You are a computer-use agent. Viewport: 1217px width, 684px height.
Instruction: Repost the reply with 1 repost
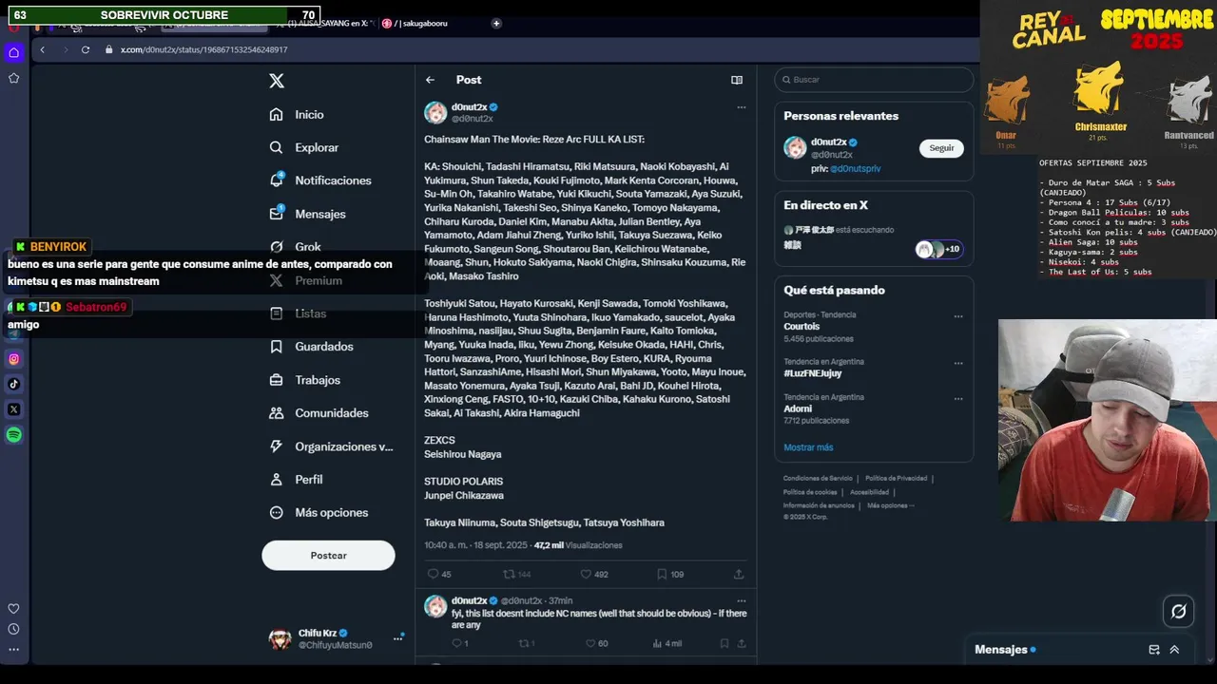[x=526, y=643]
